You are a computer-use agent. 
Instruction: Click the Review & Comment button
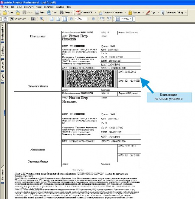[110, 13]
